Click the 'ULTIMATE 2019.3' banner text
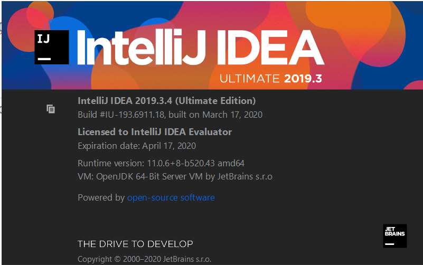This screenshot has height=265, width=423. tap(271, 79)
